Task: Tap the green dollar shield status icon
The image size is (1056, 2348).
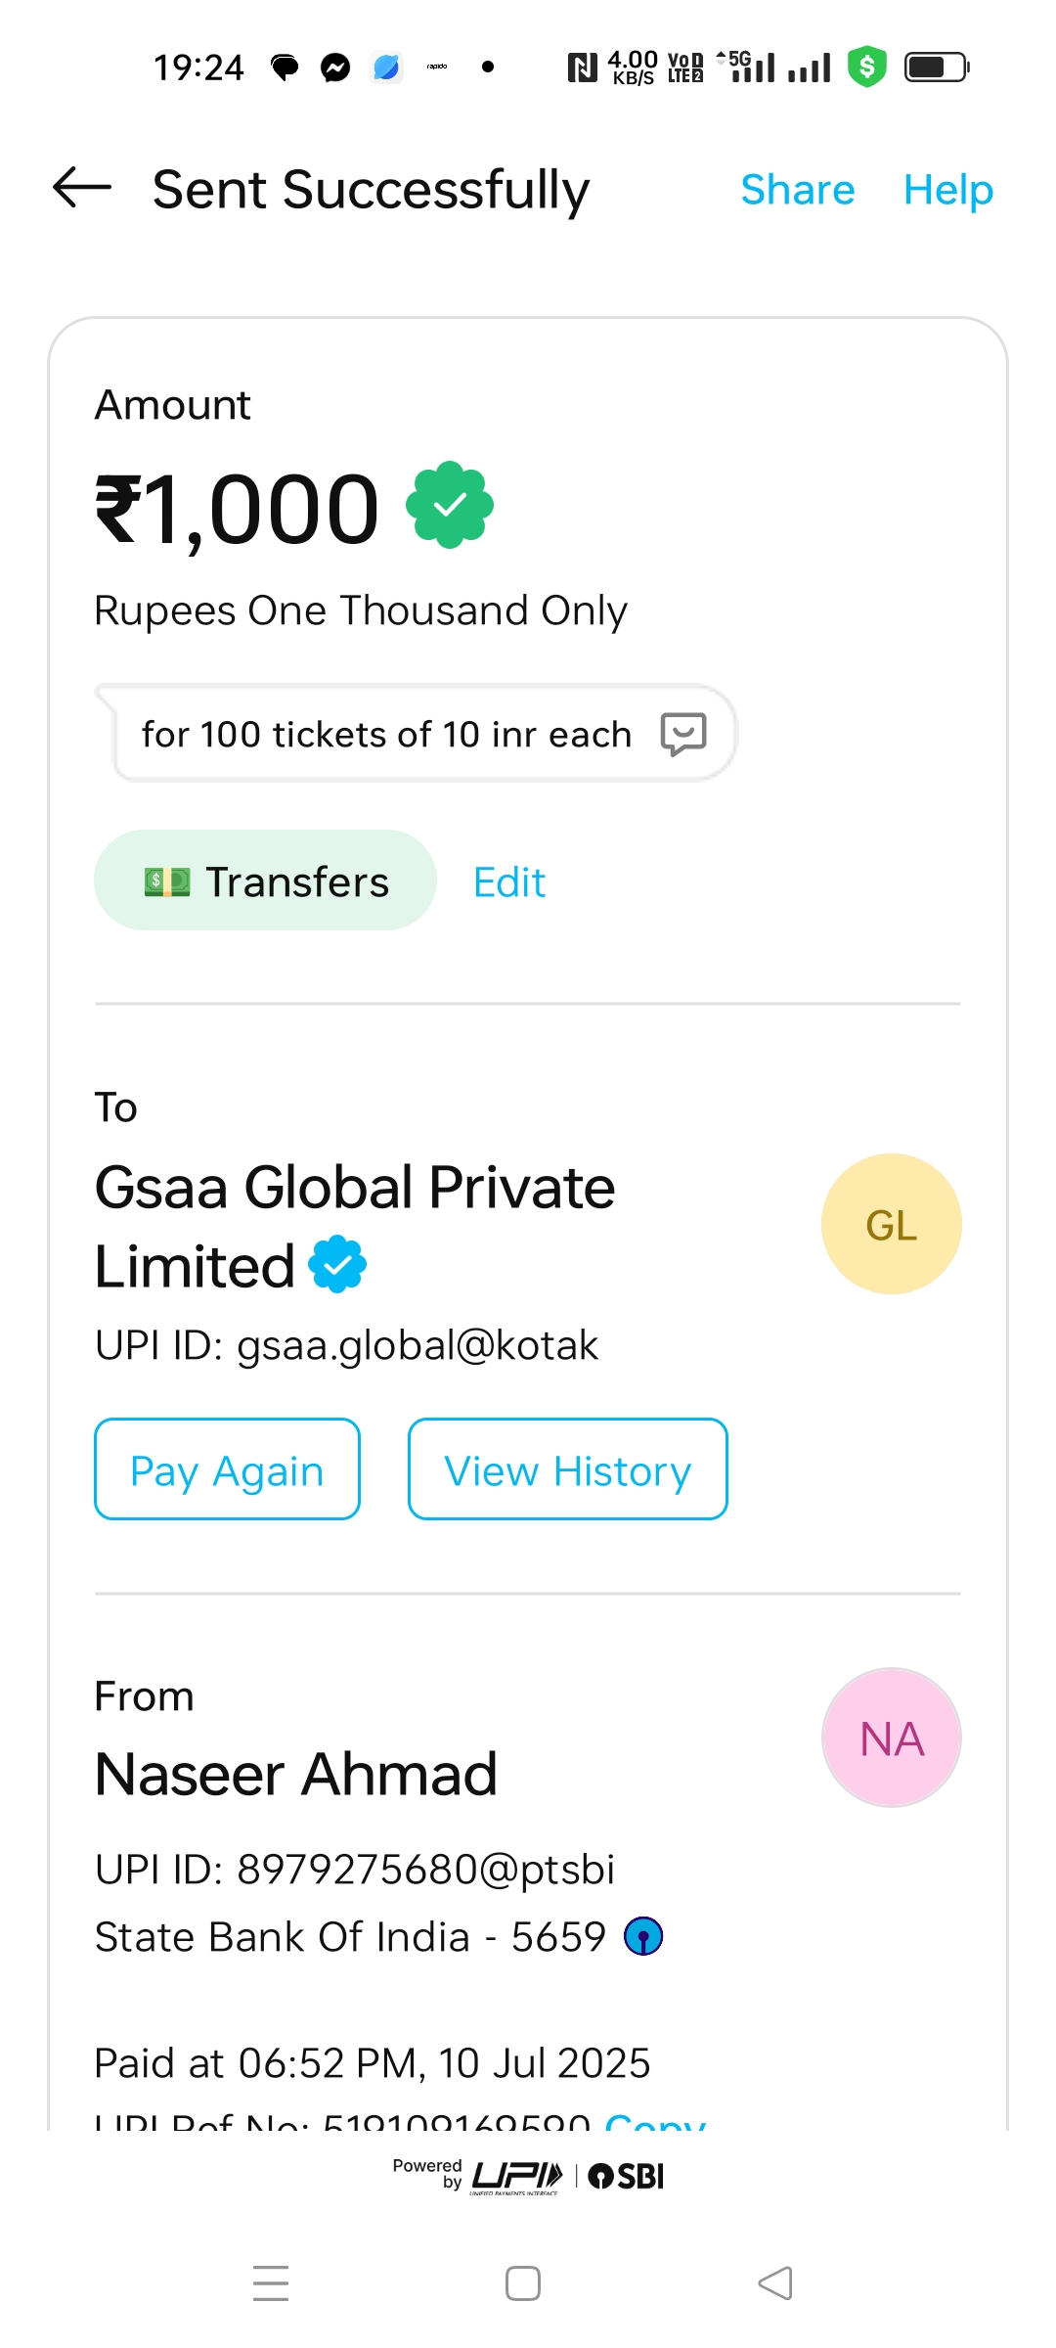Action: coord(866,67)
